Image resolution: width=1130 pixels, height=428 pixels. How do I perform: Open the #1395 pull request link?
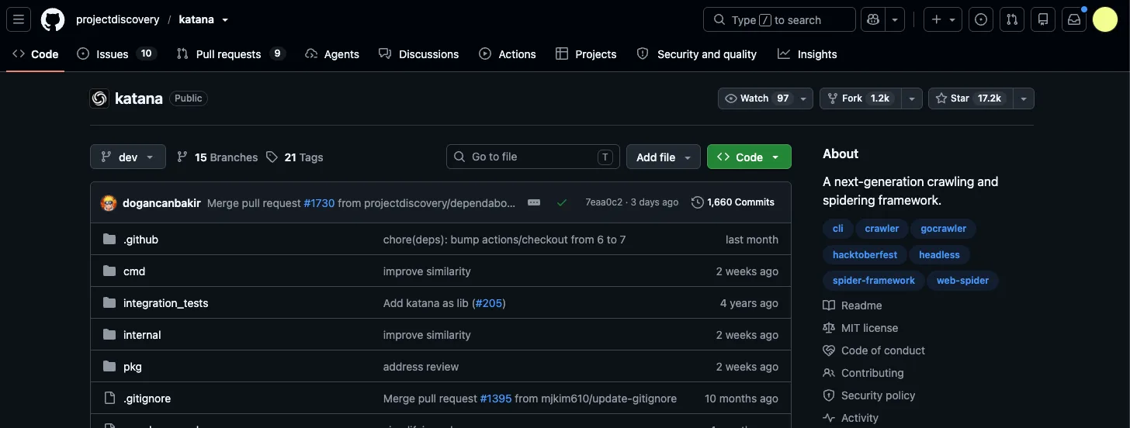pyautogui.click(x=496, y=399)
